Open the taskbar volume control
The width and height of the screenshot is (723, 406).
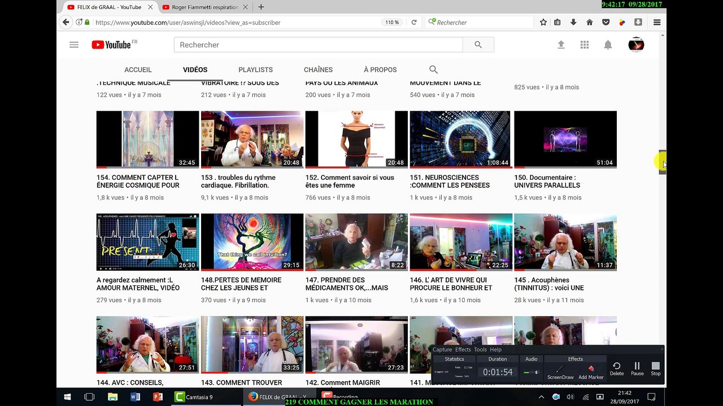pyautogui.click(x=570, y=397)
